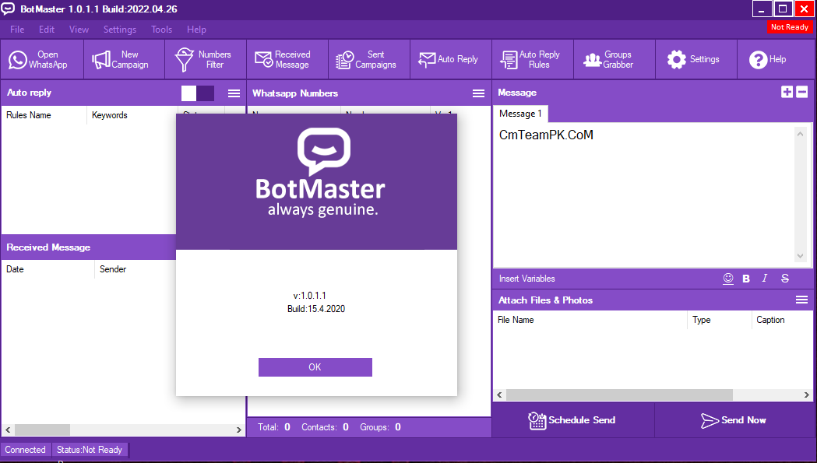Open the Help question mark button
817x463 pixels.
pos(777,59)
